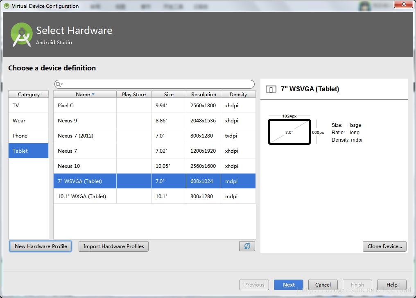Click the 2560x1800 resolution cell
The image size is (416, 298).
tap(203, 106)
